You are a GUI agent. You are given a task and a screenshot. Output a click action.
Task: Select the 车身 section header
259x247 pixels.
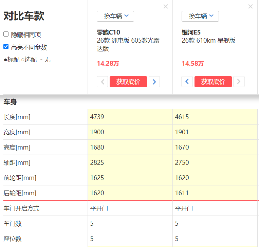[10, 102]
